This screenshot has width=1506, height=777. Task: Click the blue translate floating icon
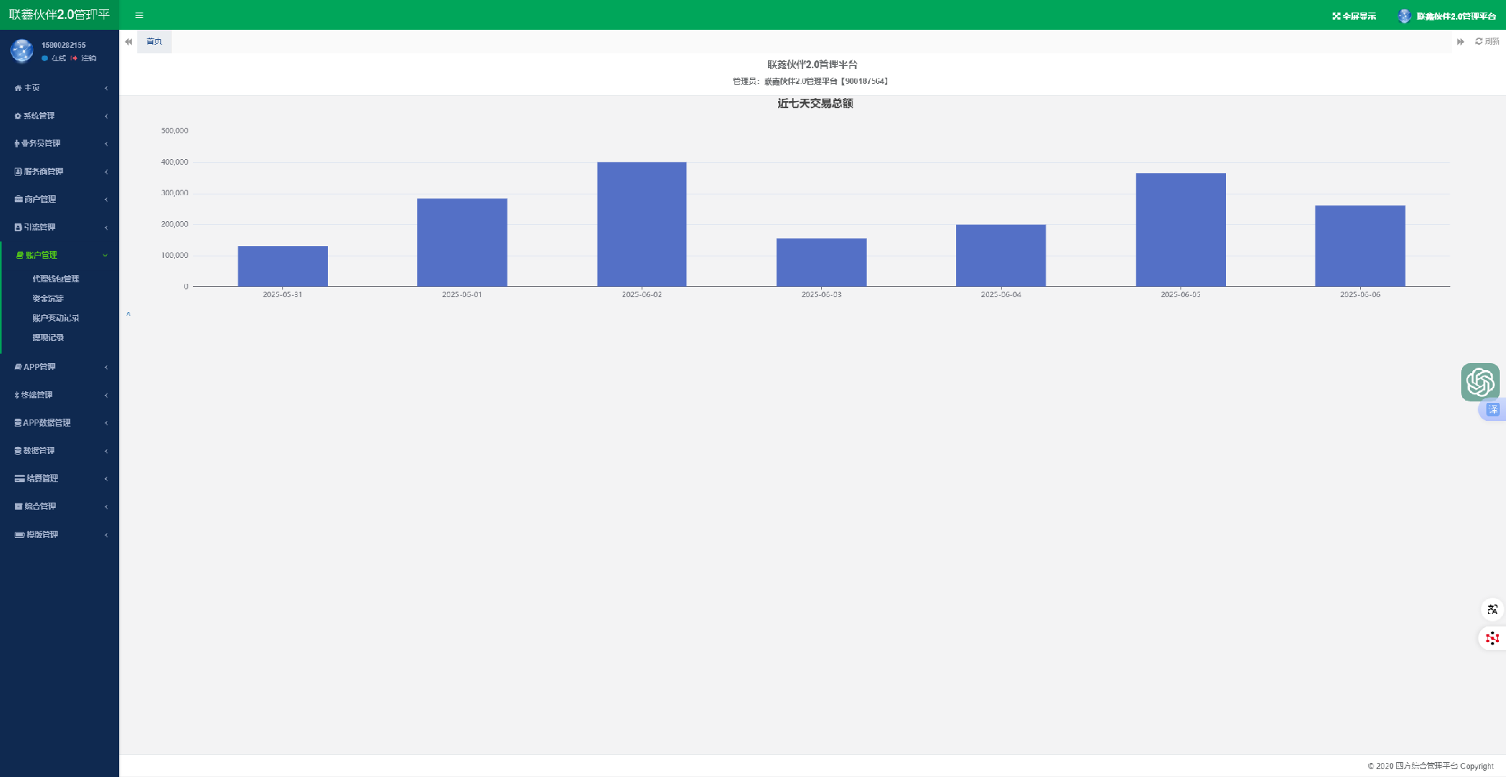click(x=1492, y=409)
